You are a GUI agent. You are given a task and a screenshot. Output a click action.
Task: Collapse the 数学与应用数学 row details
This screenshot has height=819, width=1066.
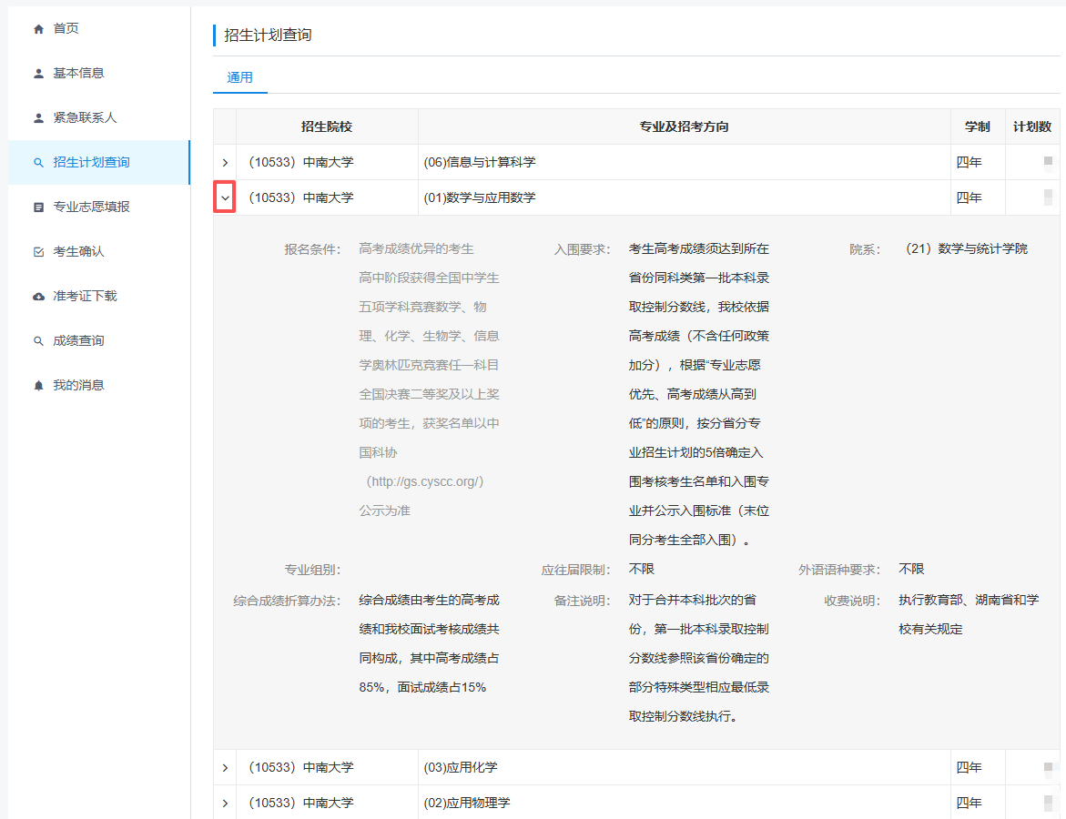point(225,197)
